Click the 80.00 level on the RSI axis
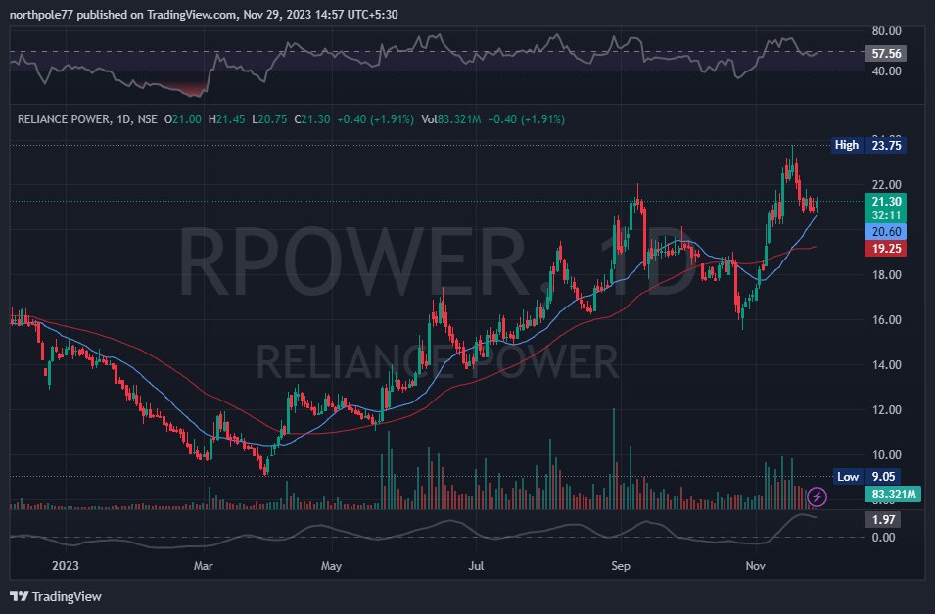The image size is (935, 614). (x=886, y=31)
